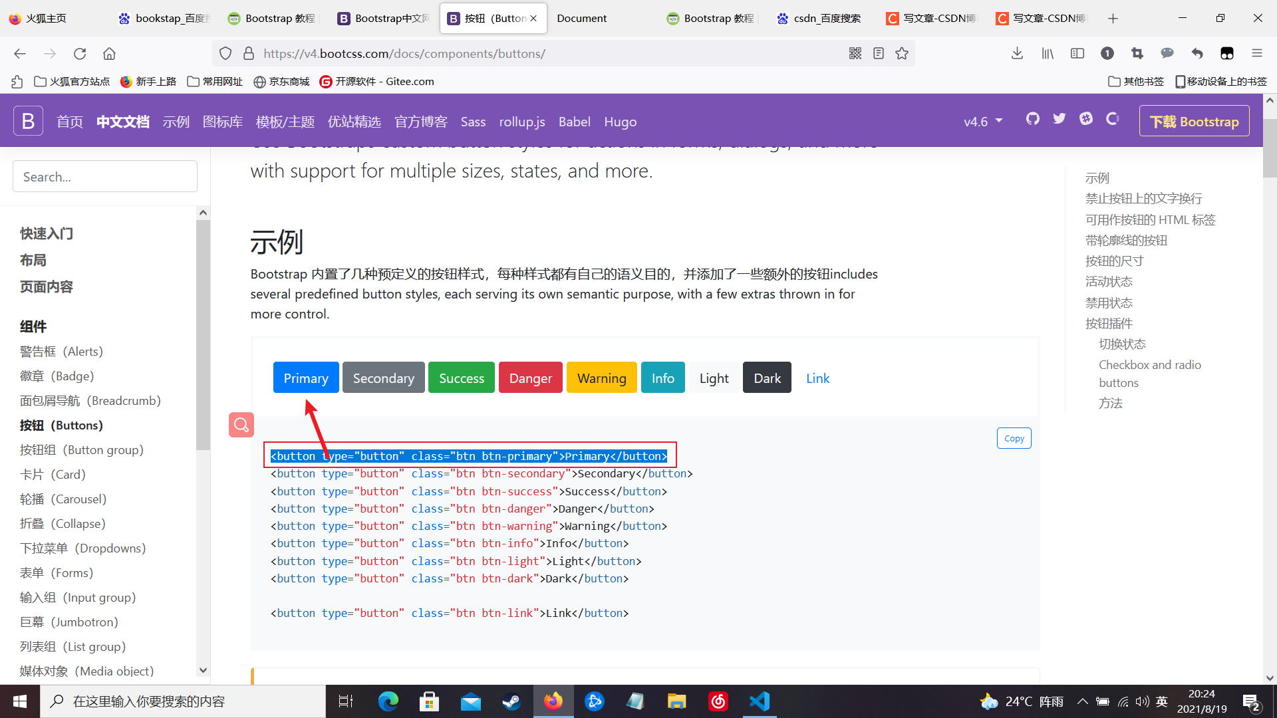Click the 下载 Bootstrap button
Viewport: 1277px width, 718px height.
coord(1194,121)
